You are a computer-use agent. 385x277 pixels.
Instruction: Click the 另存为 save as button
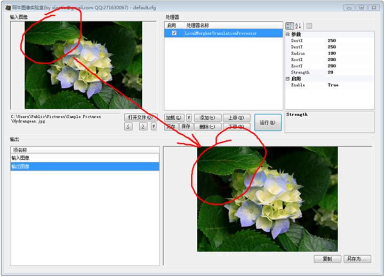click(x=357, y=259)
